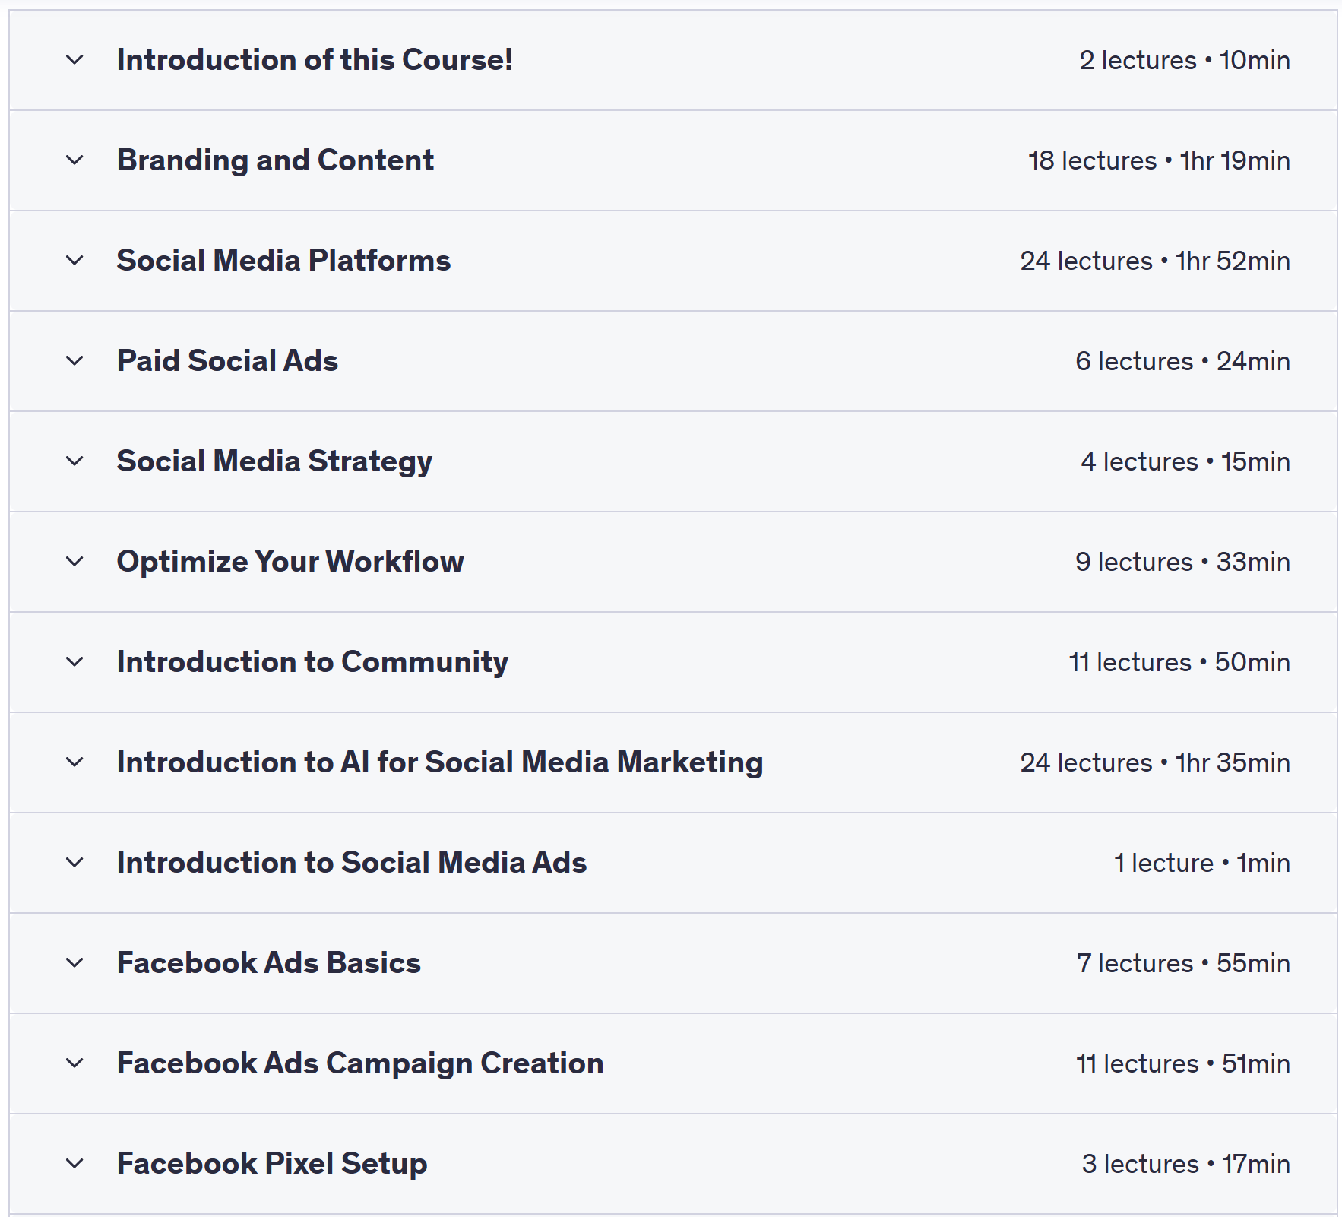This screenshot has width=1342, height=1217.
Task: Select 'Introduction to AI for Social Media Marketing' title
Action: click(x=439, y=762)
